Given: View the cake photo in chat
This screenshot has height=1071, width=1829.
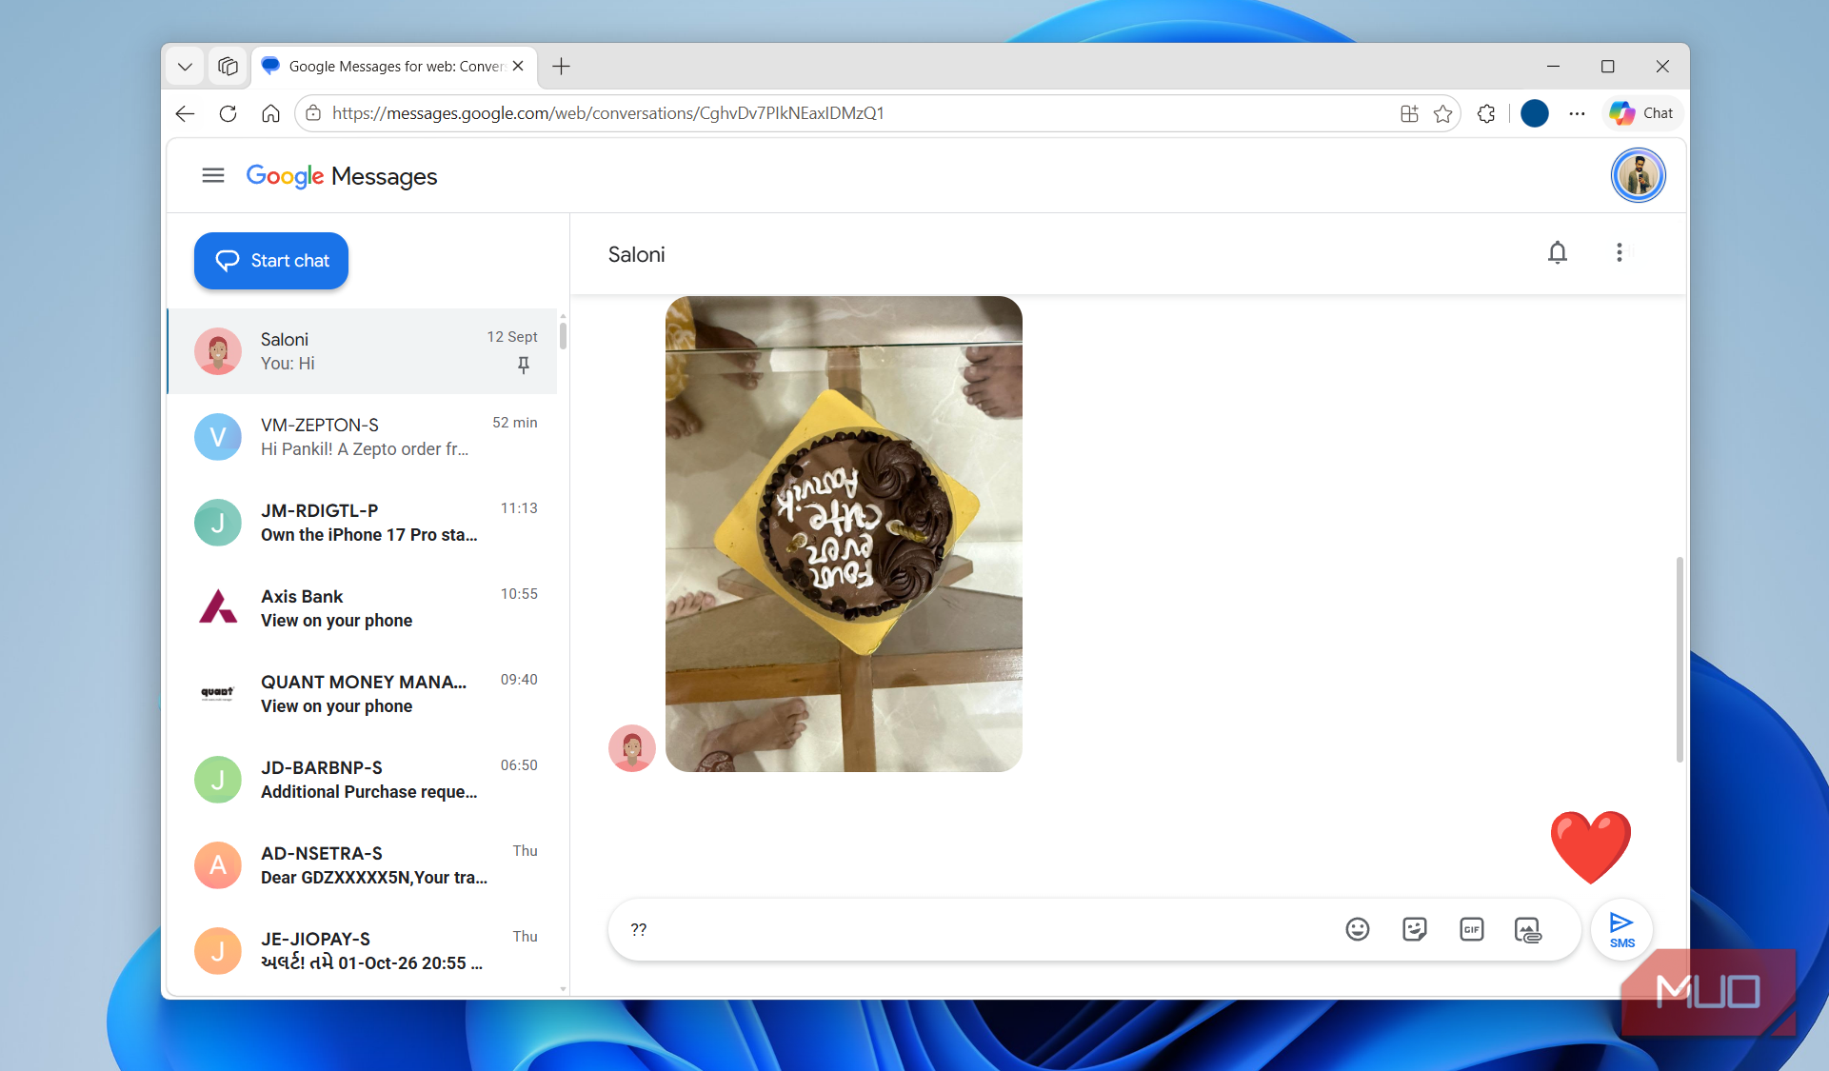Looking at the screenshot, I should 844,534.
